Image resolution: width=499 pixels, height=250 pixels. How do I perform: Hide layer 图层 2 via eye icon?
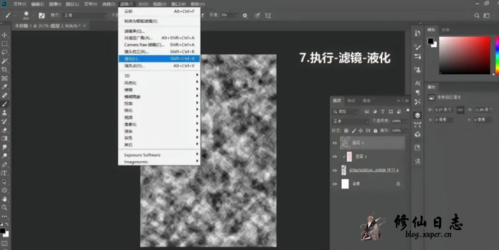(334, 143)
